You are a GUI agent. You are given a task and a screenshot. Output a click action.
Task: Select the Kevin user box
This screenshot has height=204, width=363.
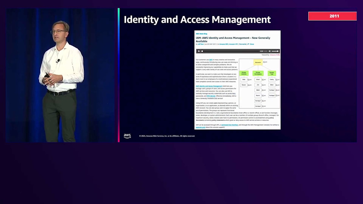258,96
